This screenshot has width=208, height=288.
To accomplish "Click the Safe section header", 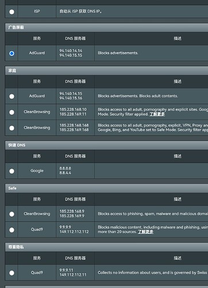I will tap(106, 188).
